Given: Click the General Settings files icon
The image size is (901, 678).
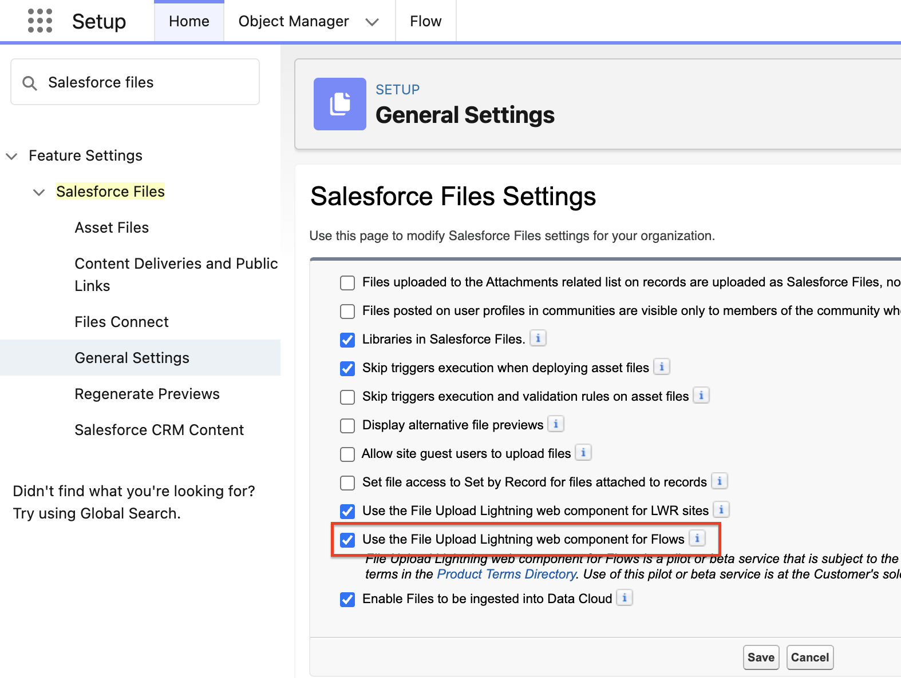Looking at the screenshot, I should tap(340, 104).
